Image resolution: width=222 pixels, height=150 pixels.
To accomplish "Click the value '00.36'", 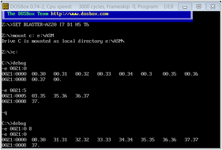I will 191,74.
